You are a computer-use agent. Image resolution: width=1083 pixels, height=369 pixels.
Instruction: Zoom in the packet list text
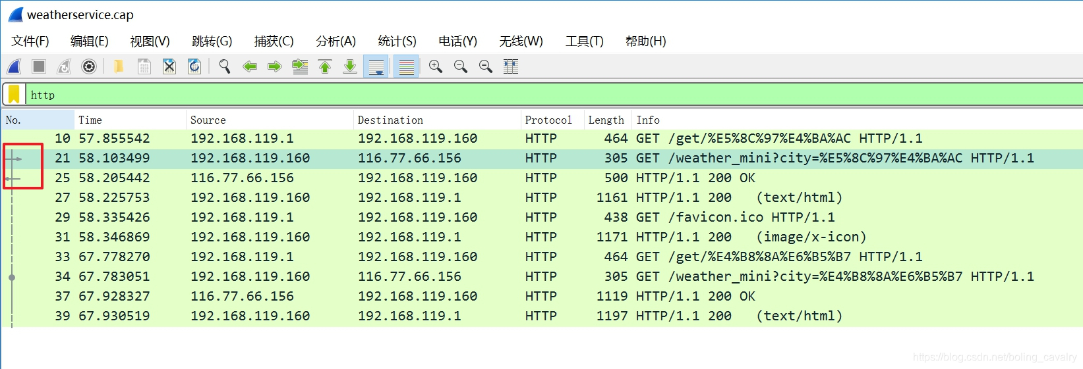tap(436, 66)
